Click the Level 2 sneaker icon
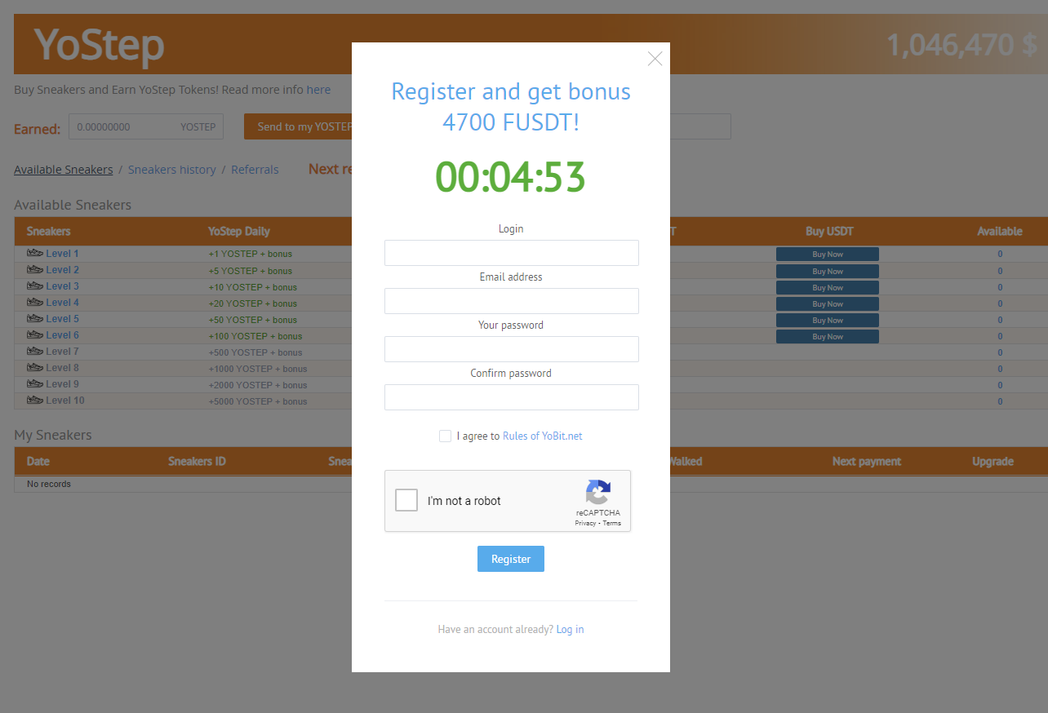1048x713 pixels. pos(35,269)
